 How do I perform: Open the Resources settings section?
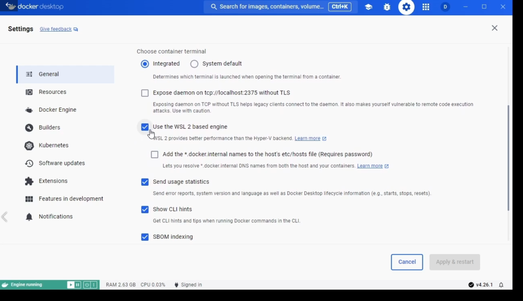point(52,92)
